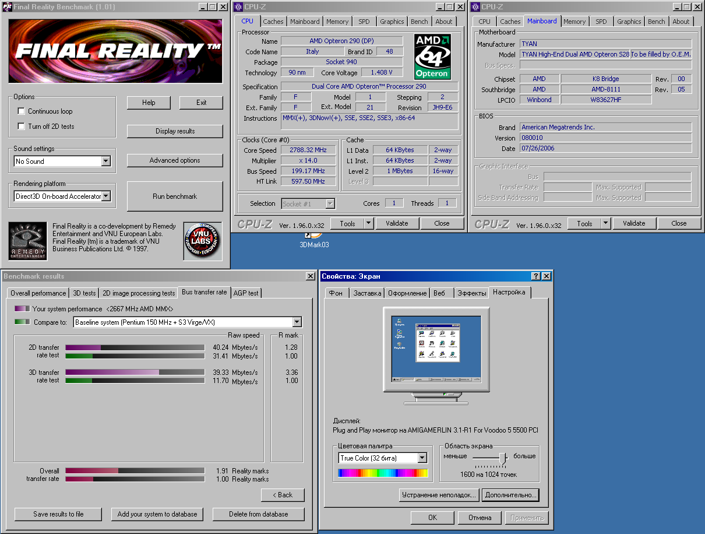Click the BIOS date 07/26/2006
Image resolution: width=705 pixels, height=534 pixels.
605,149
